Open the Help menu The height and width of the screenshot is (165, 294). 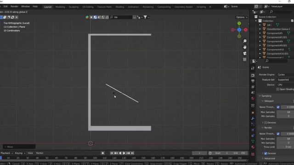[x=35, y=6]
